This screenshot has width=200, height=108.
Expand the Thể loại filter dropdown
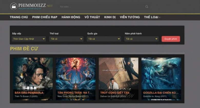click(66, 39)
